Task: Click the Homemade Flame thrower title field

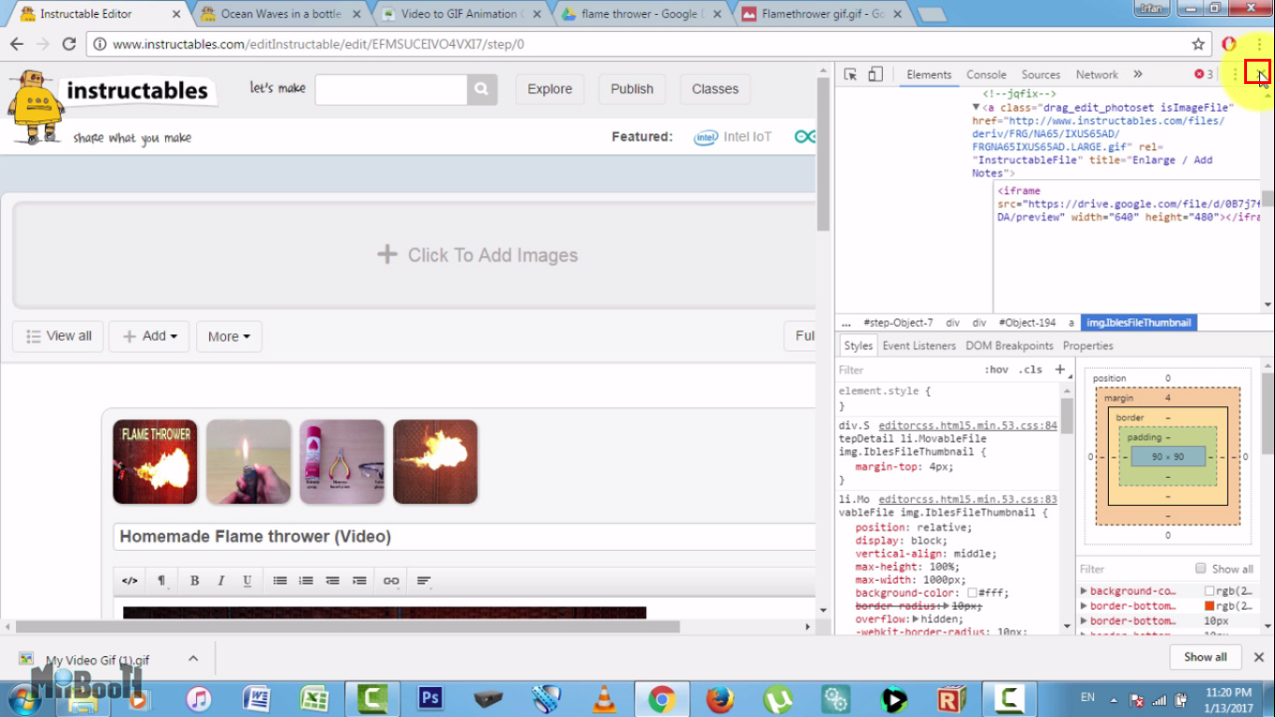Action: click(465, 537)
